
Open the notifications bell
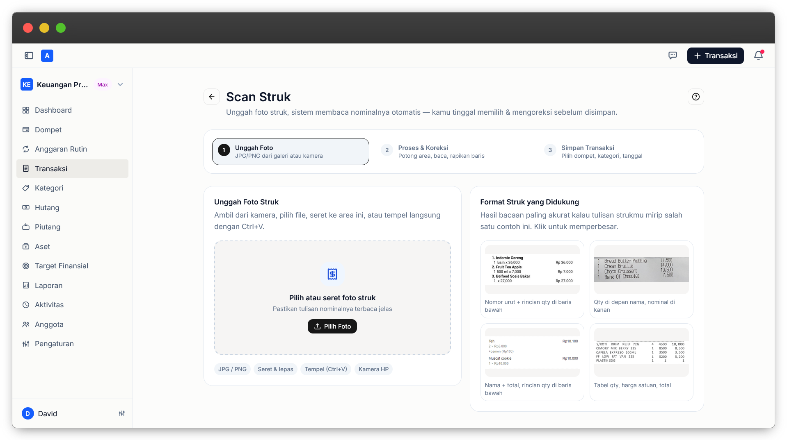758,56
